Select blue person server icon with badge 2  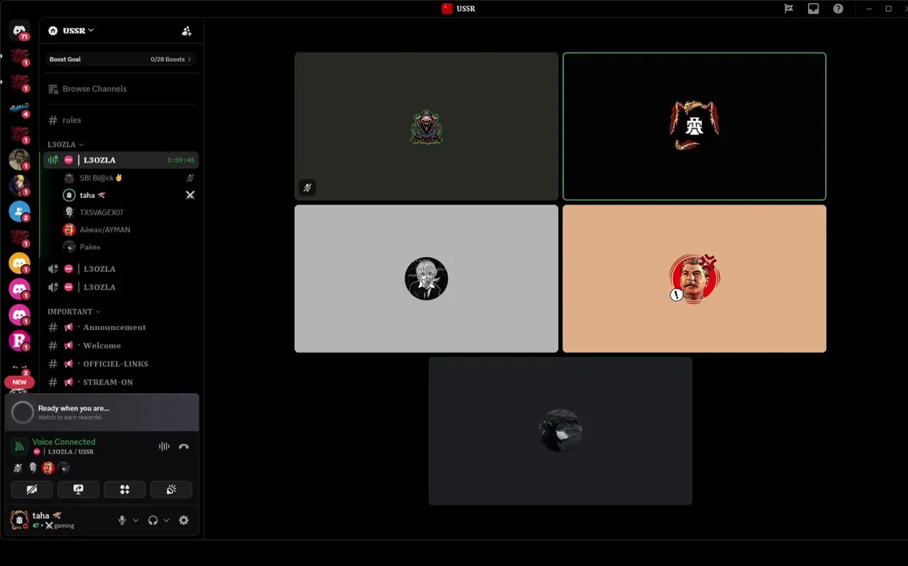(x=19, y=211)
